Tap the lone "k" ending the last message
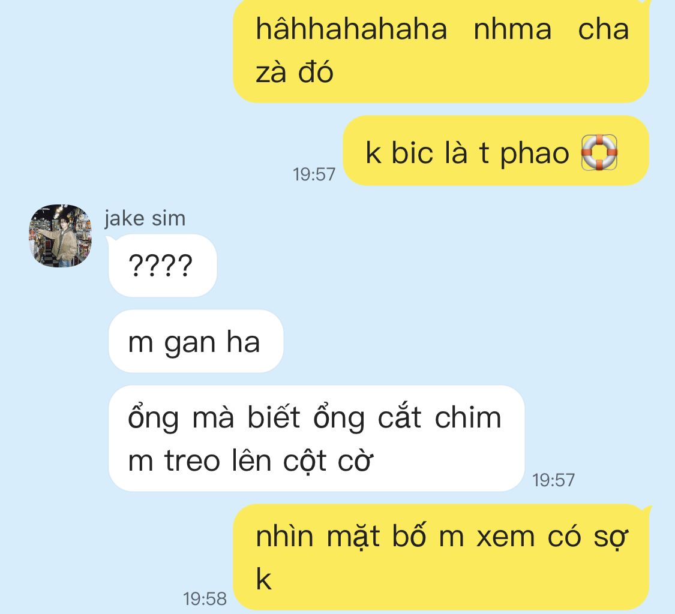 click(x=263, y=579)
